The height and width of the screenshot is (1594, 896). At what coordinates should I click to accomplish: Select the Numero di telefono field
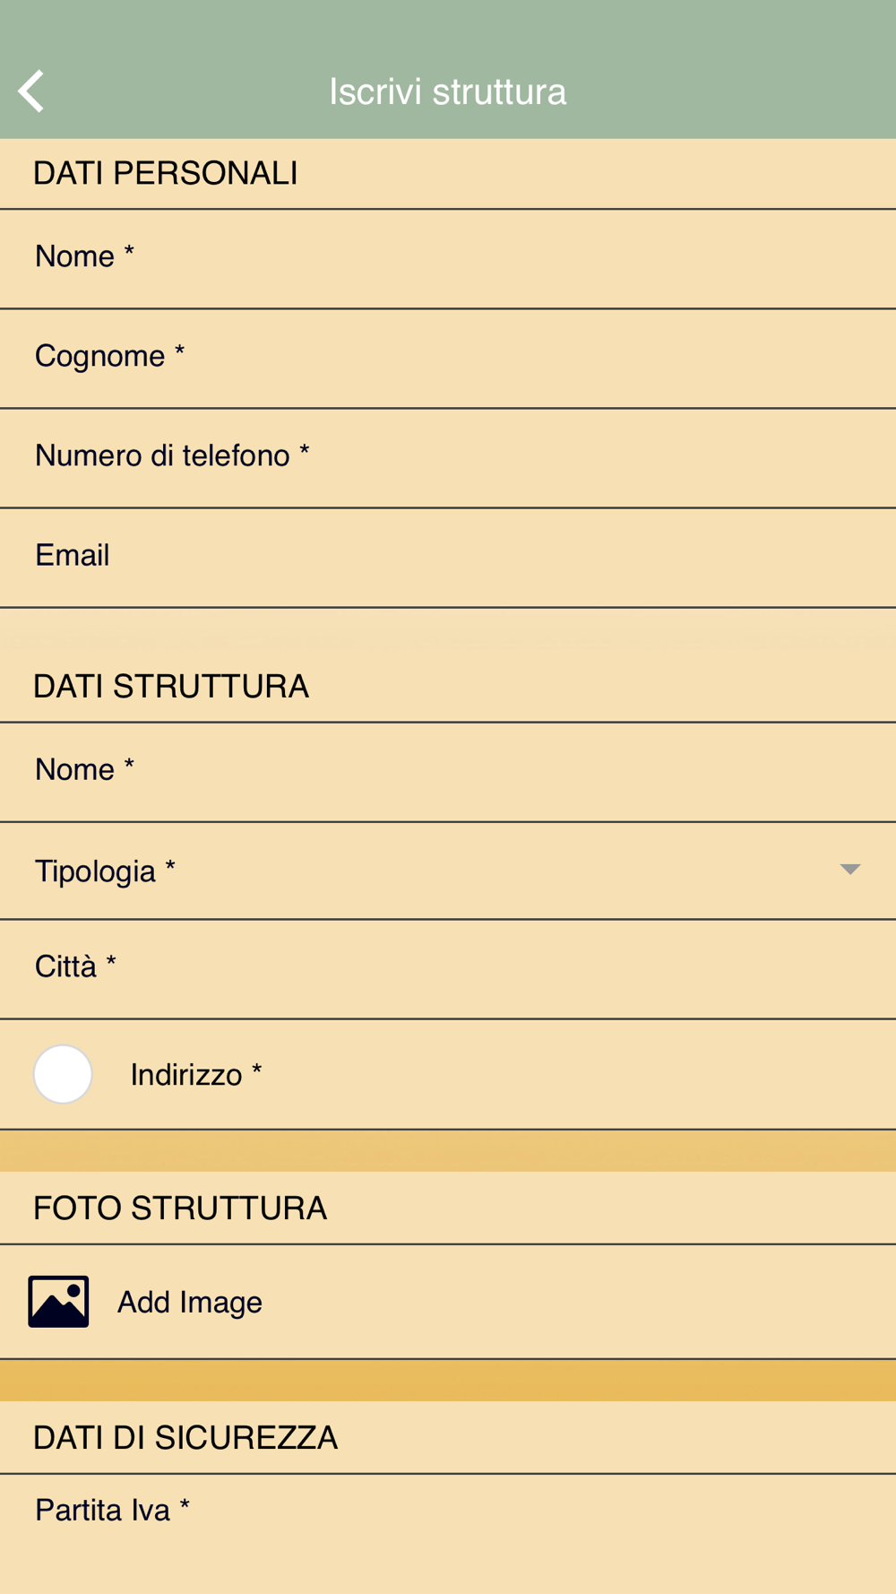tap(448, 458)
